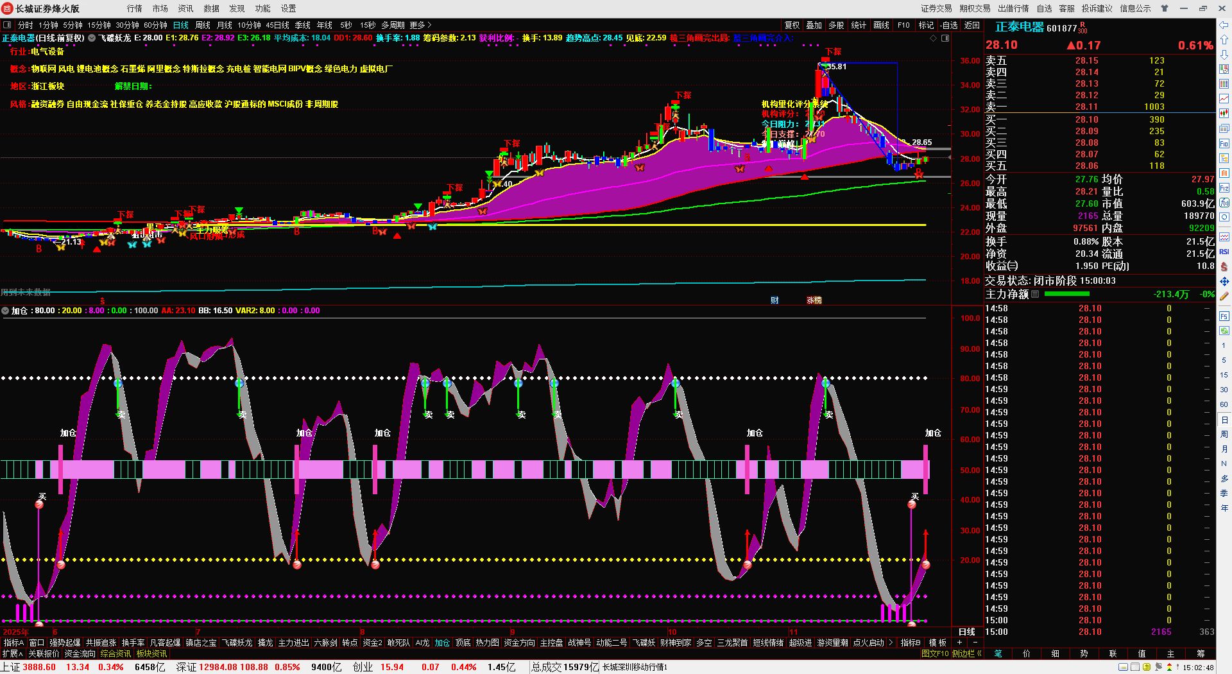Click the red-green arrows status bar icon

(1169, 668)
